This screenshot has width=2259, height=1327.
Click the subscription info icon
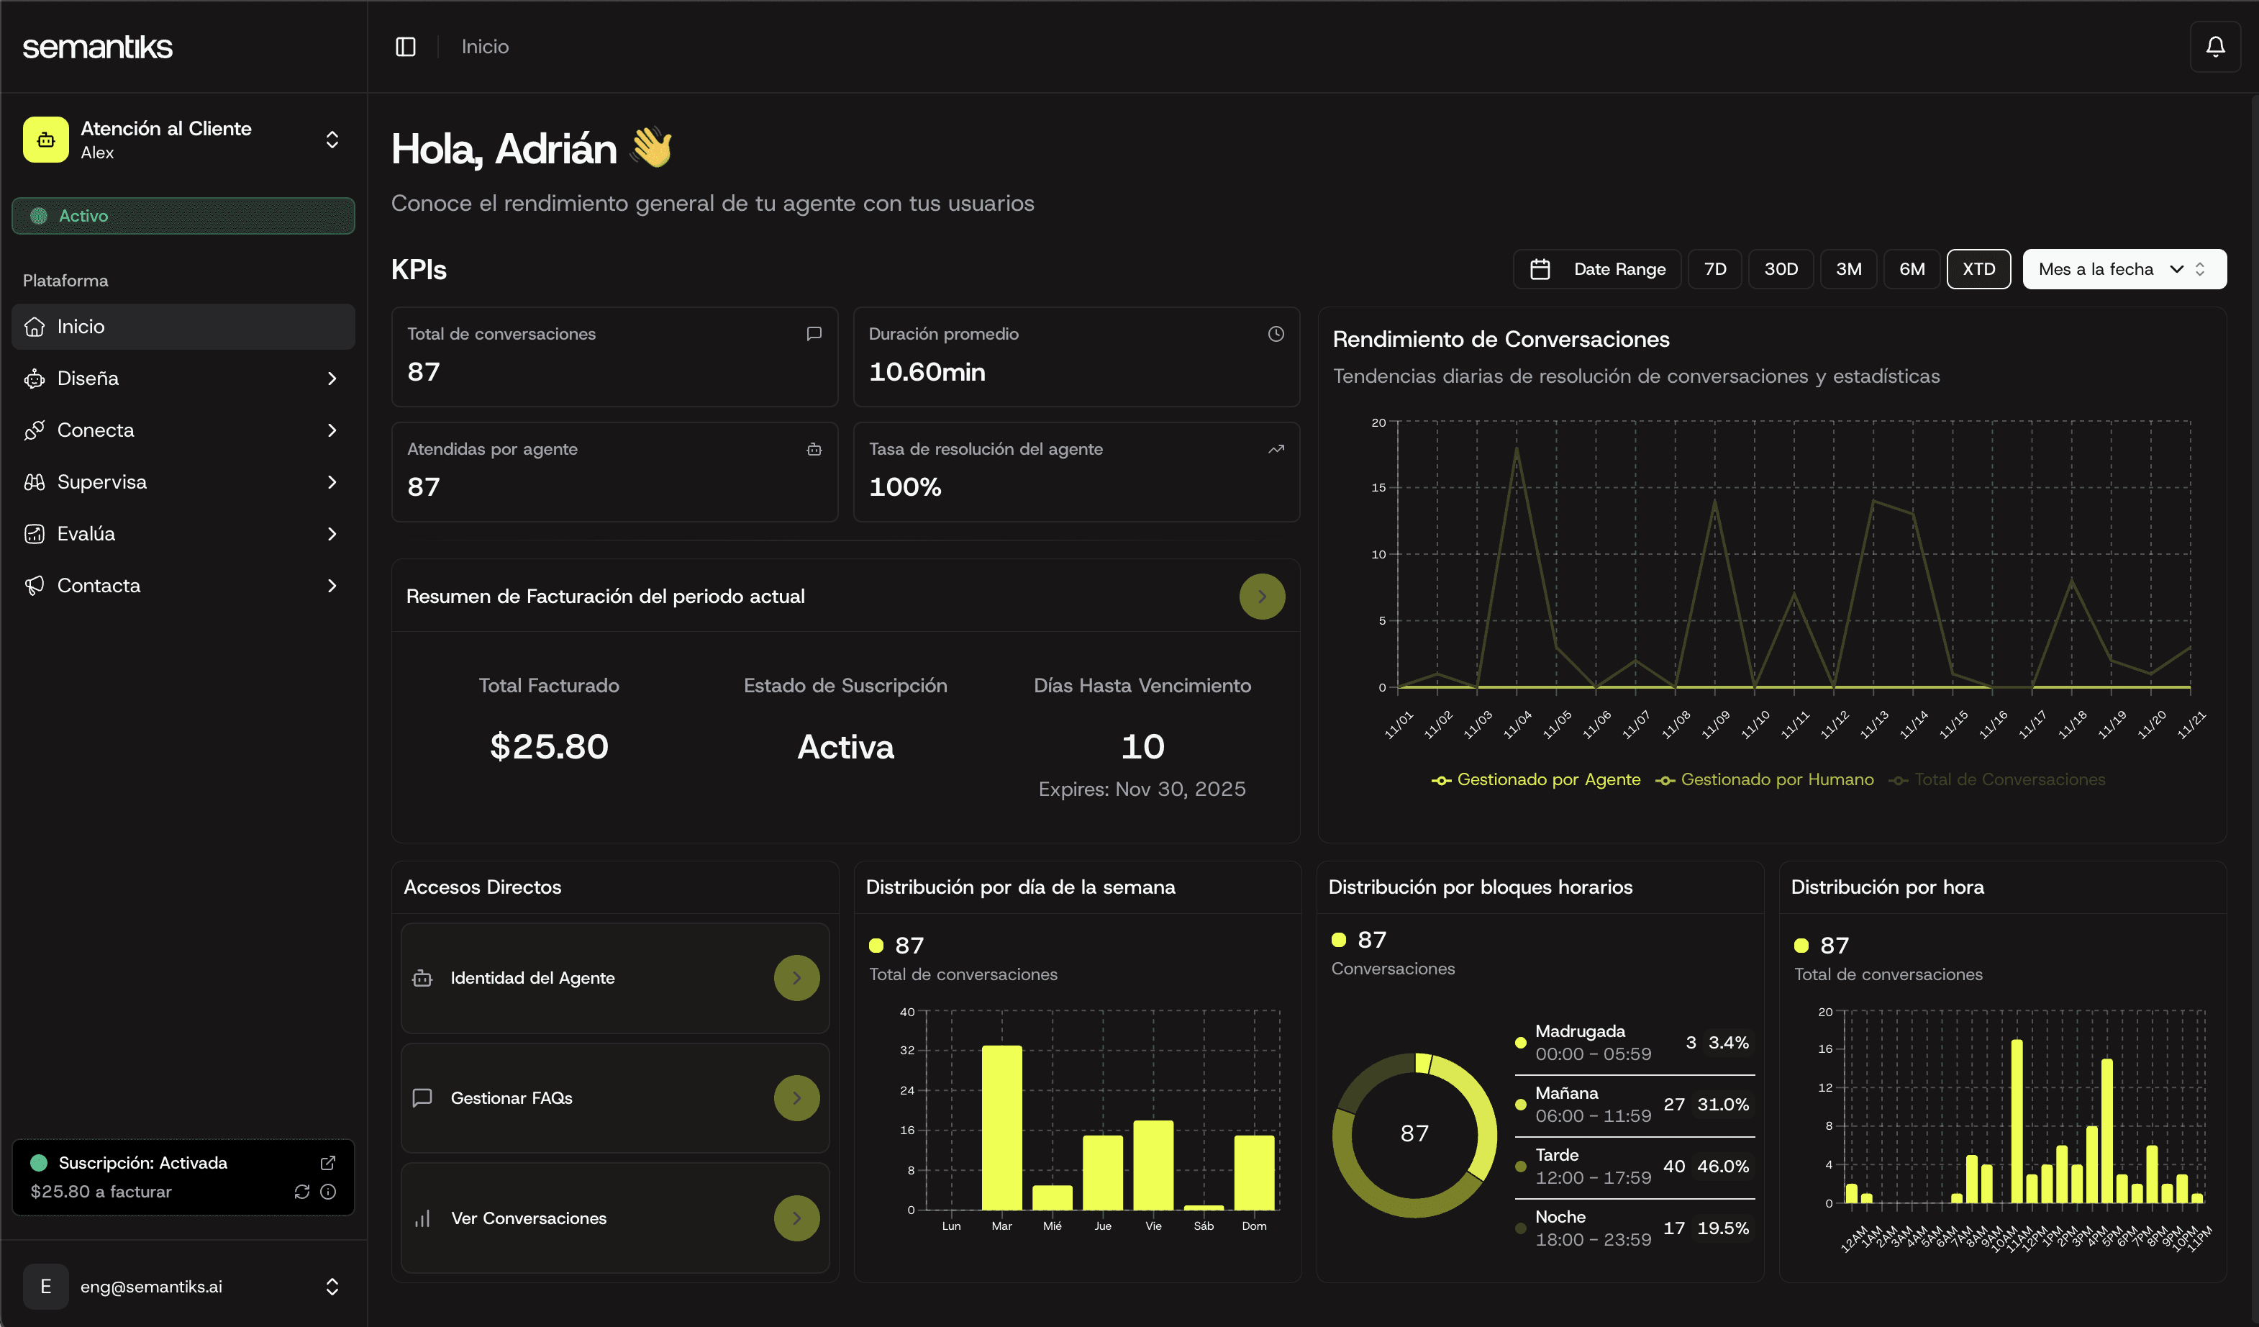click(x=328, y=1192)
